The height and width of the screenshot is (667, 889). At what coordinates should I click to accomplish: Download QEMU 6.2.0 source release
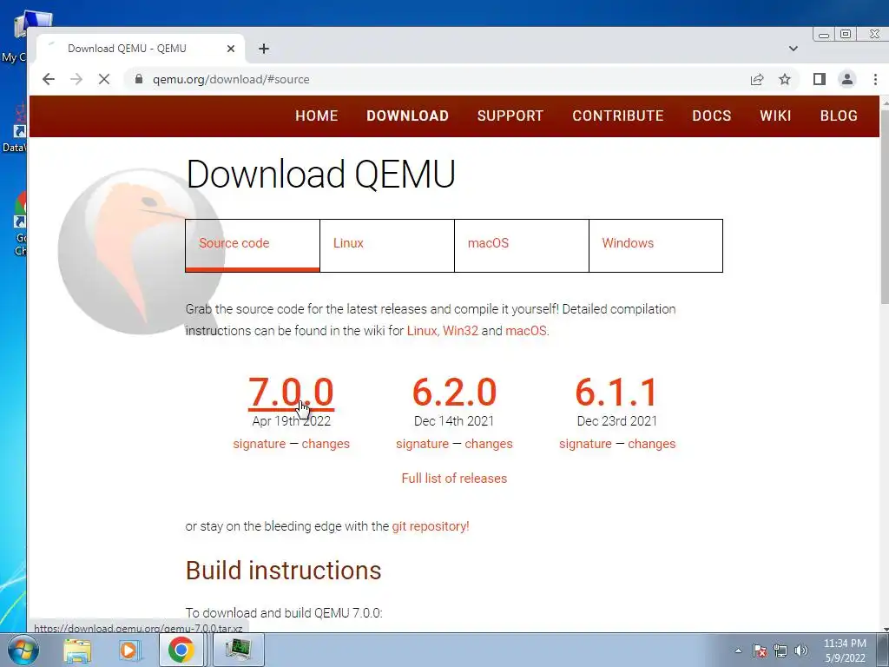click(454, 392)
